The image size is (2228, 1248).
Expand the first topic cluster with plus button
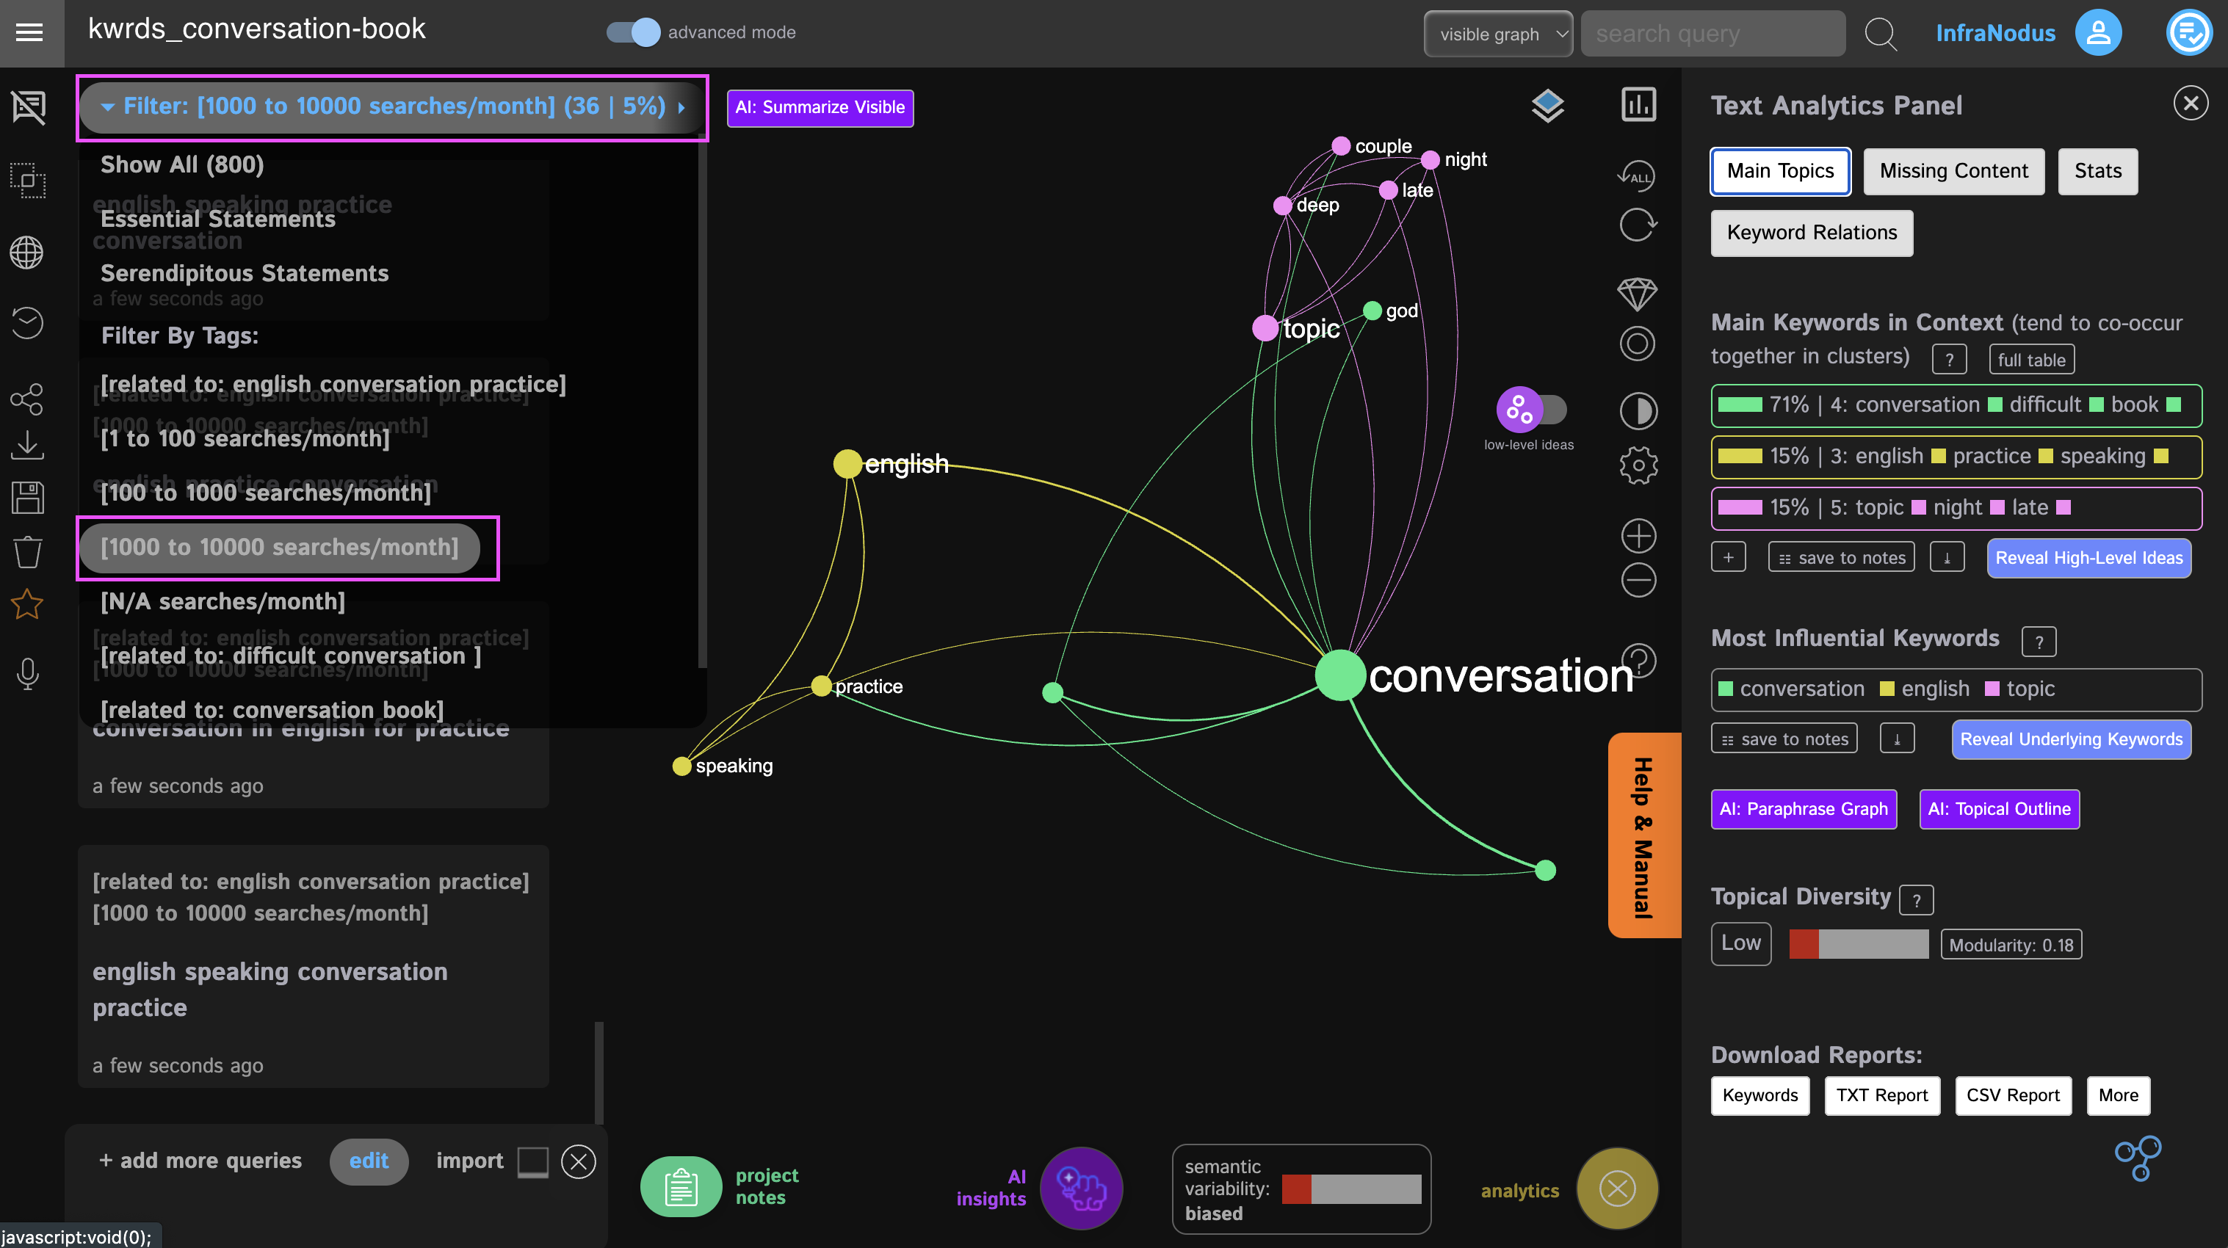click(1727, 557)
